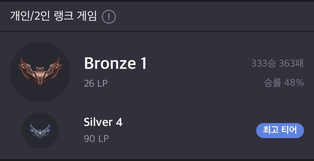Open the Silver tier name label

[98, 122]
